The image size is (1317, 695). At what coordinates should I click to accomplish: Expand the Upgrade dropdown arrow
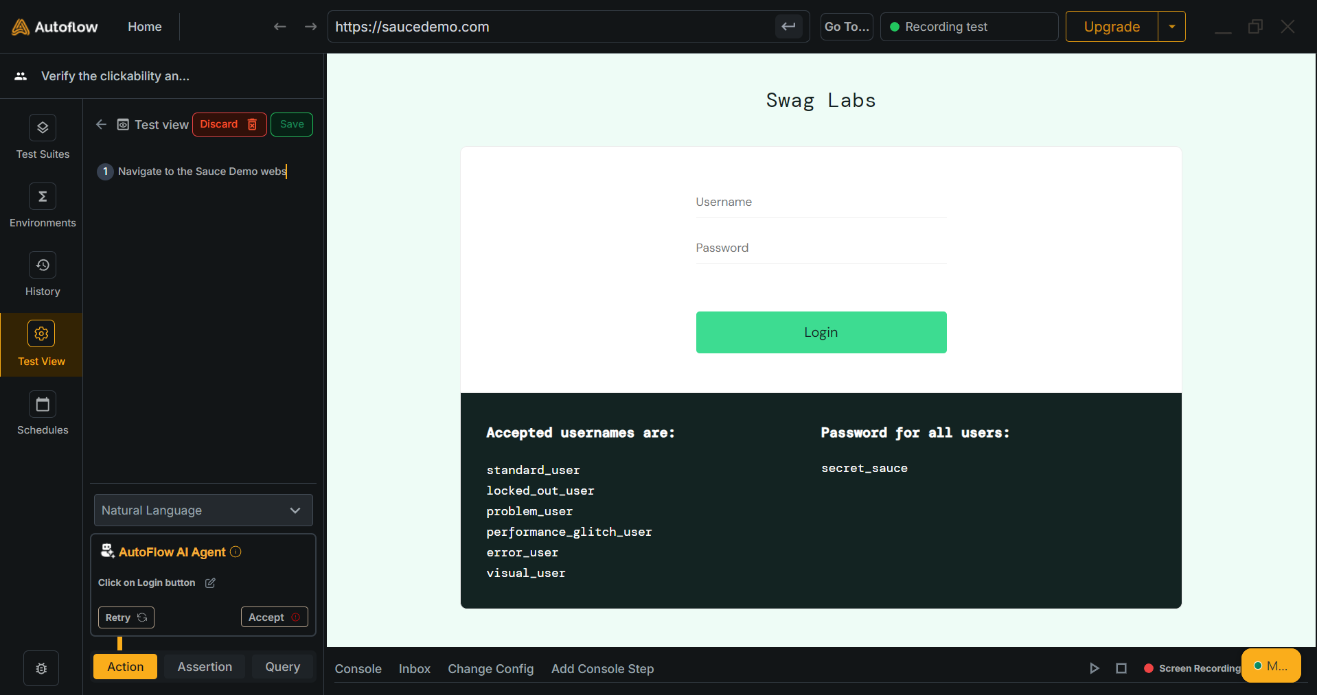click(x=1172, y=27)
